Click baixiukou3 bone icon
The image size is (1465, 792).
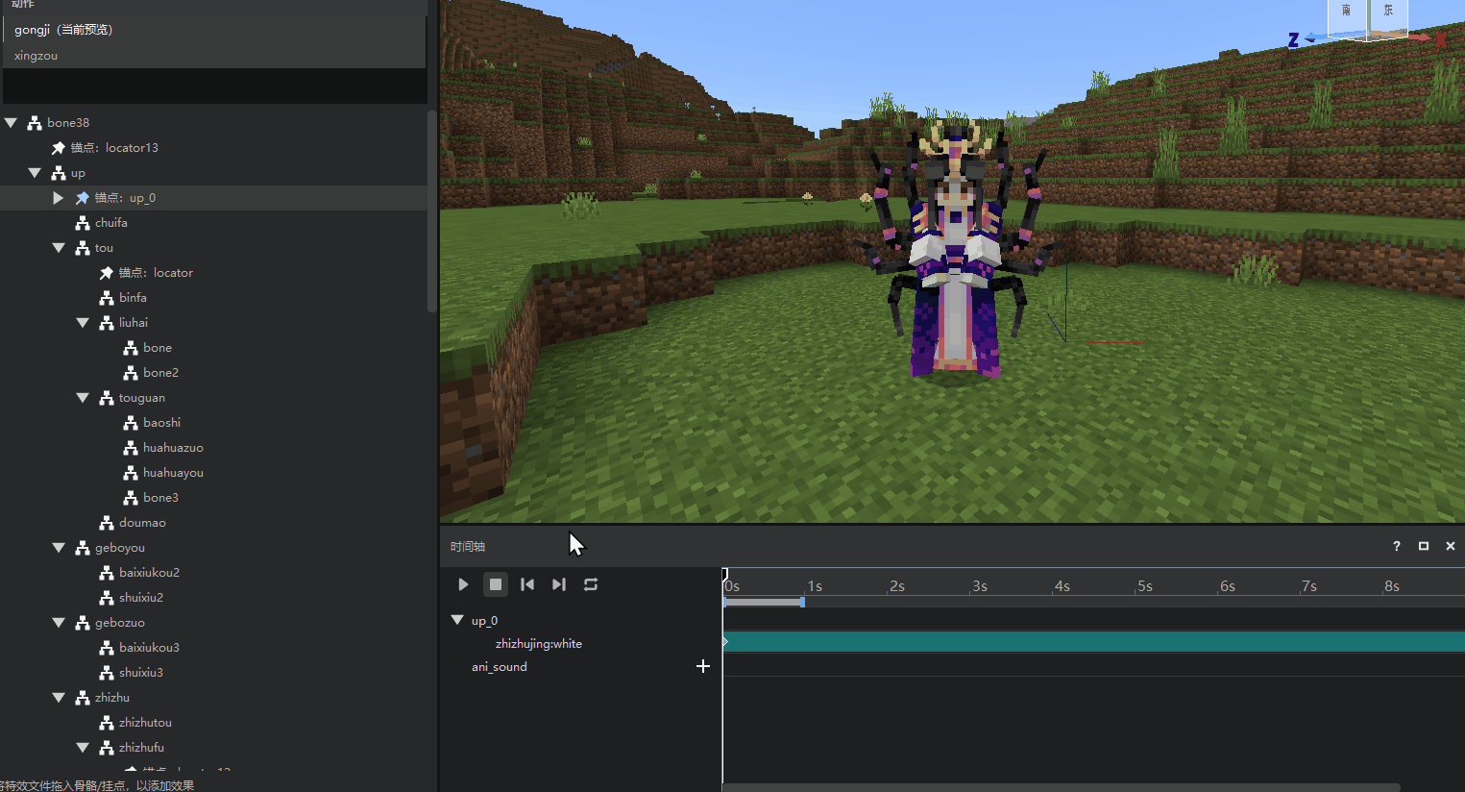point(107,648)
